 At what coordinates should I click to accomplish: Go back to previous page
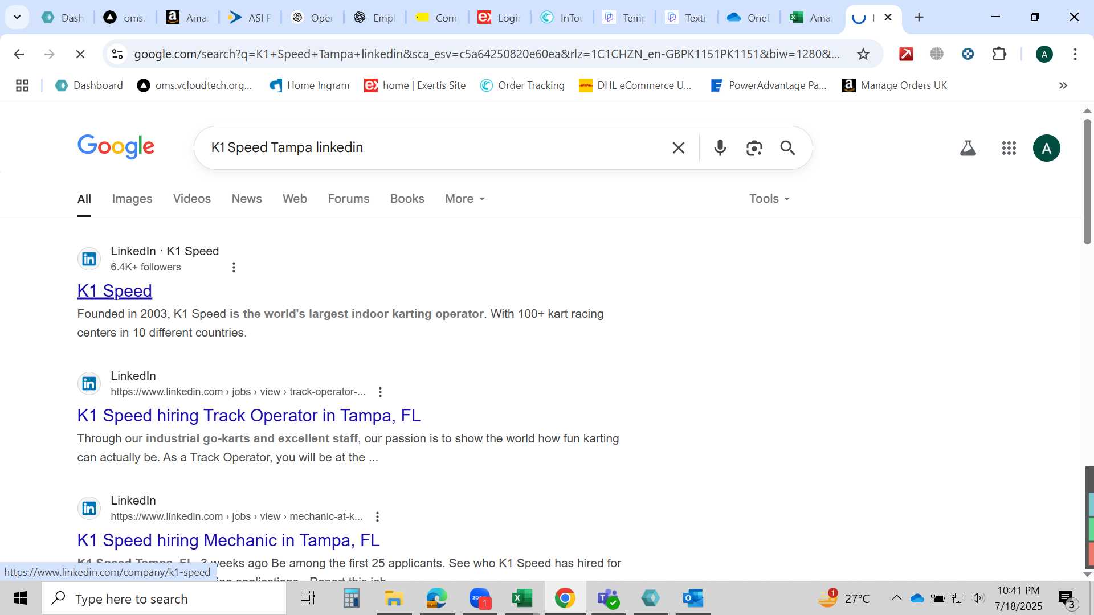[19, 54]
